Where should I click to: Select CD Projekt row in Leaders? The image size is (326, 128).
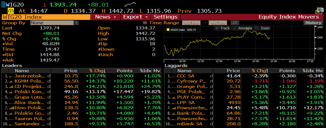click(x=81, y=87)
